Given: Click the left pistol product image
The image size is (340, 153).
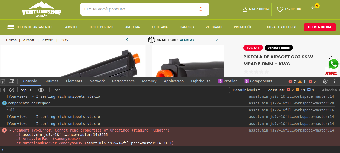Looking at the screenshot, I should (x=73, y=61).
